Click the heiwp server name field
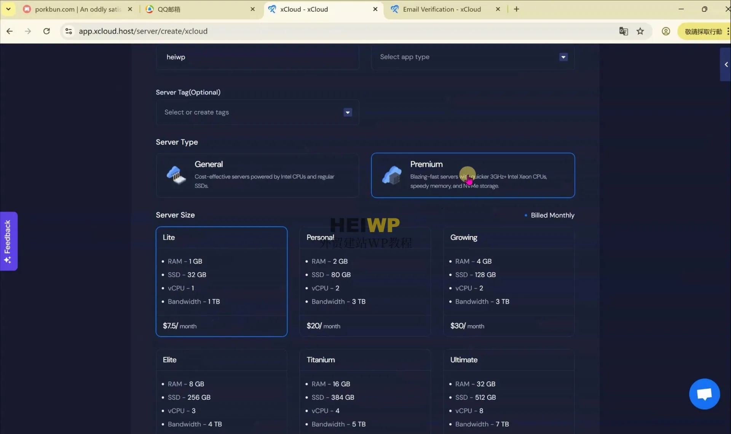Screen dimensions: 731x434 point(257,57)
